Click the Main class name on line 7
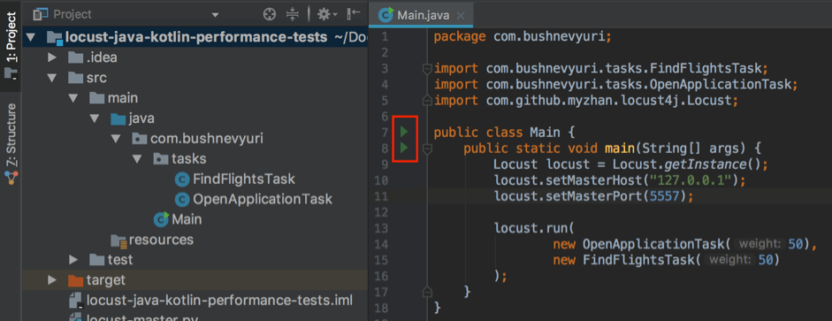 pyautogui.click(x=545, y=132)
